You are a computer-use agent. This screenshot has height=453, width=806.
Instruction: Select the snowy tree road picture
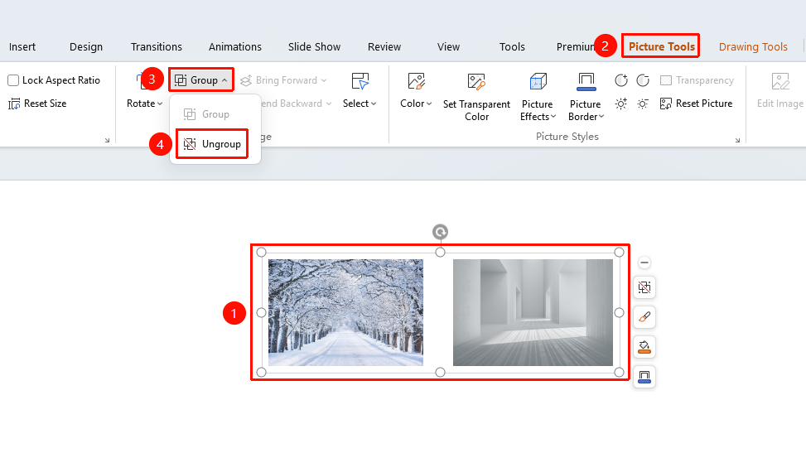pyautogui.click(x=346, y=312)
